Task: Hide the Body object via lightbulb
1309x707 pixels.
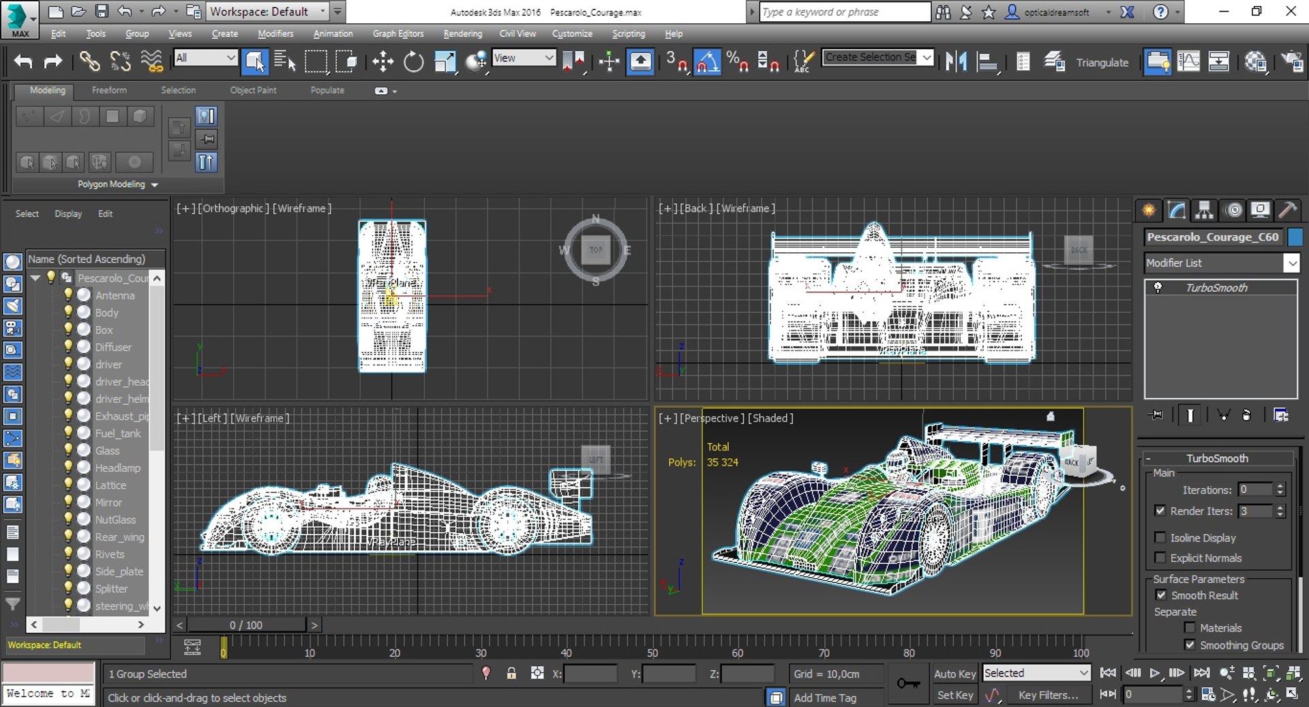Action: click(68, 312)
